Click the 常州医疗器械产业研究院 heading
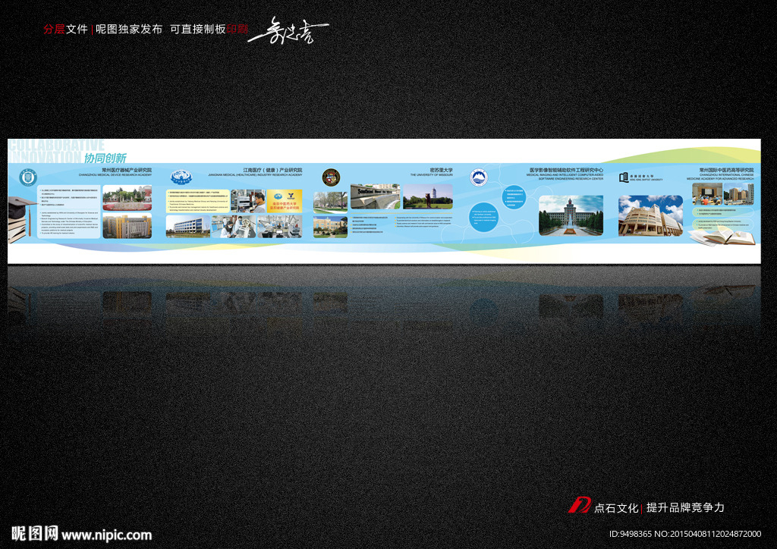The width and height of the screenshot is (777, 549). [127, 170]
